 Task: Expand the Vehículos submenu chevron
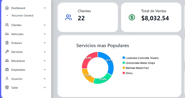pos(45,34)
